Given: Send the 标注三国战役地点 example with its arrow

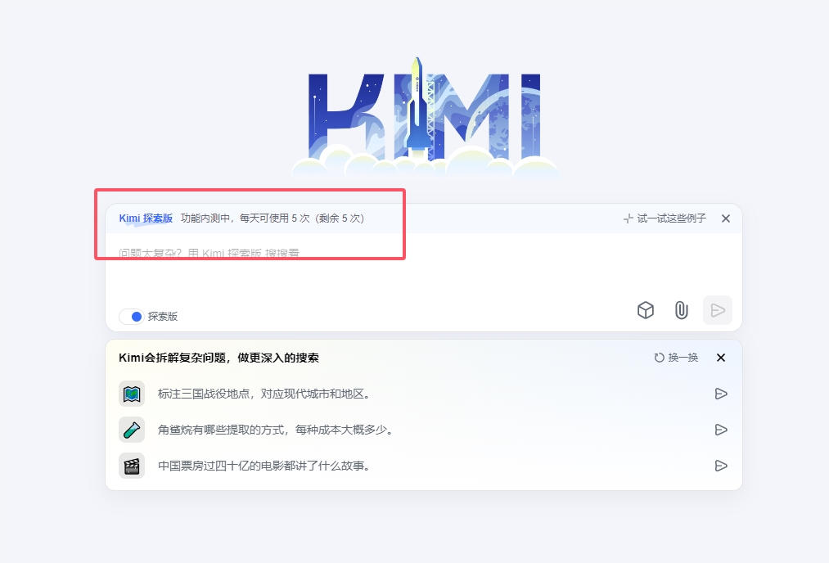Looking at the screenshot, I should click(x=721, y=394).
